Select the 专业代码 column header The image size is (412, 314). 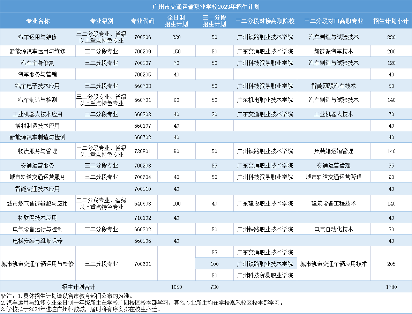click(x=143, y=21)
